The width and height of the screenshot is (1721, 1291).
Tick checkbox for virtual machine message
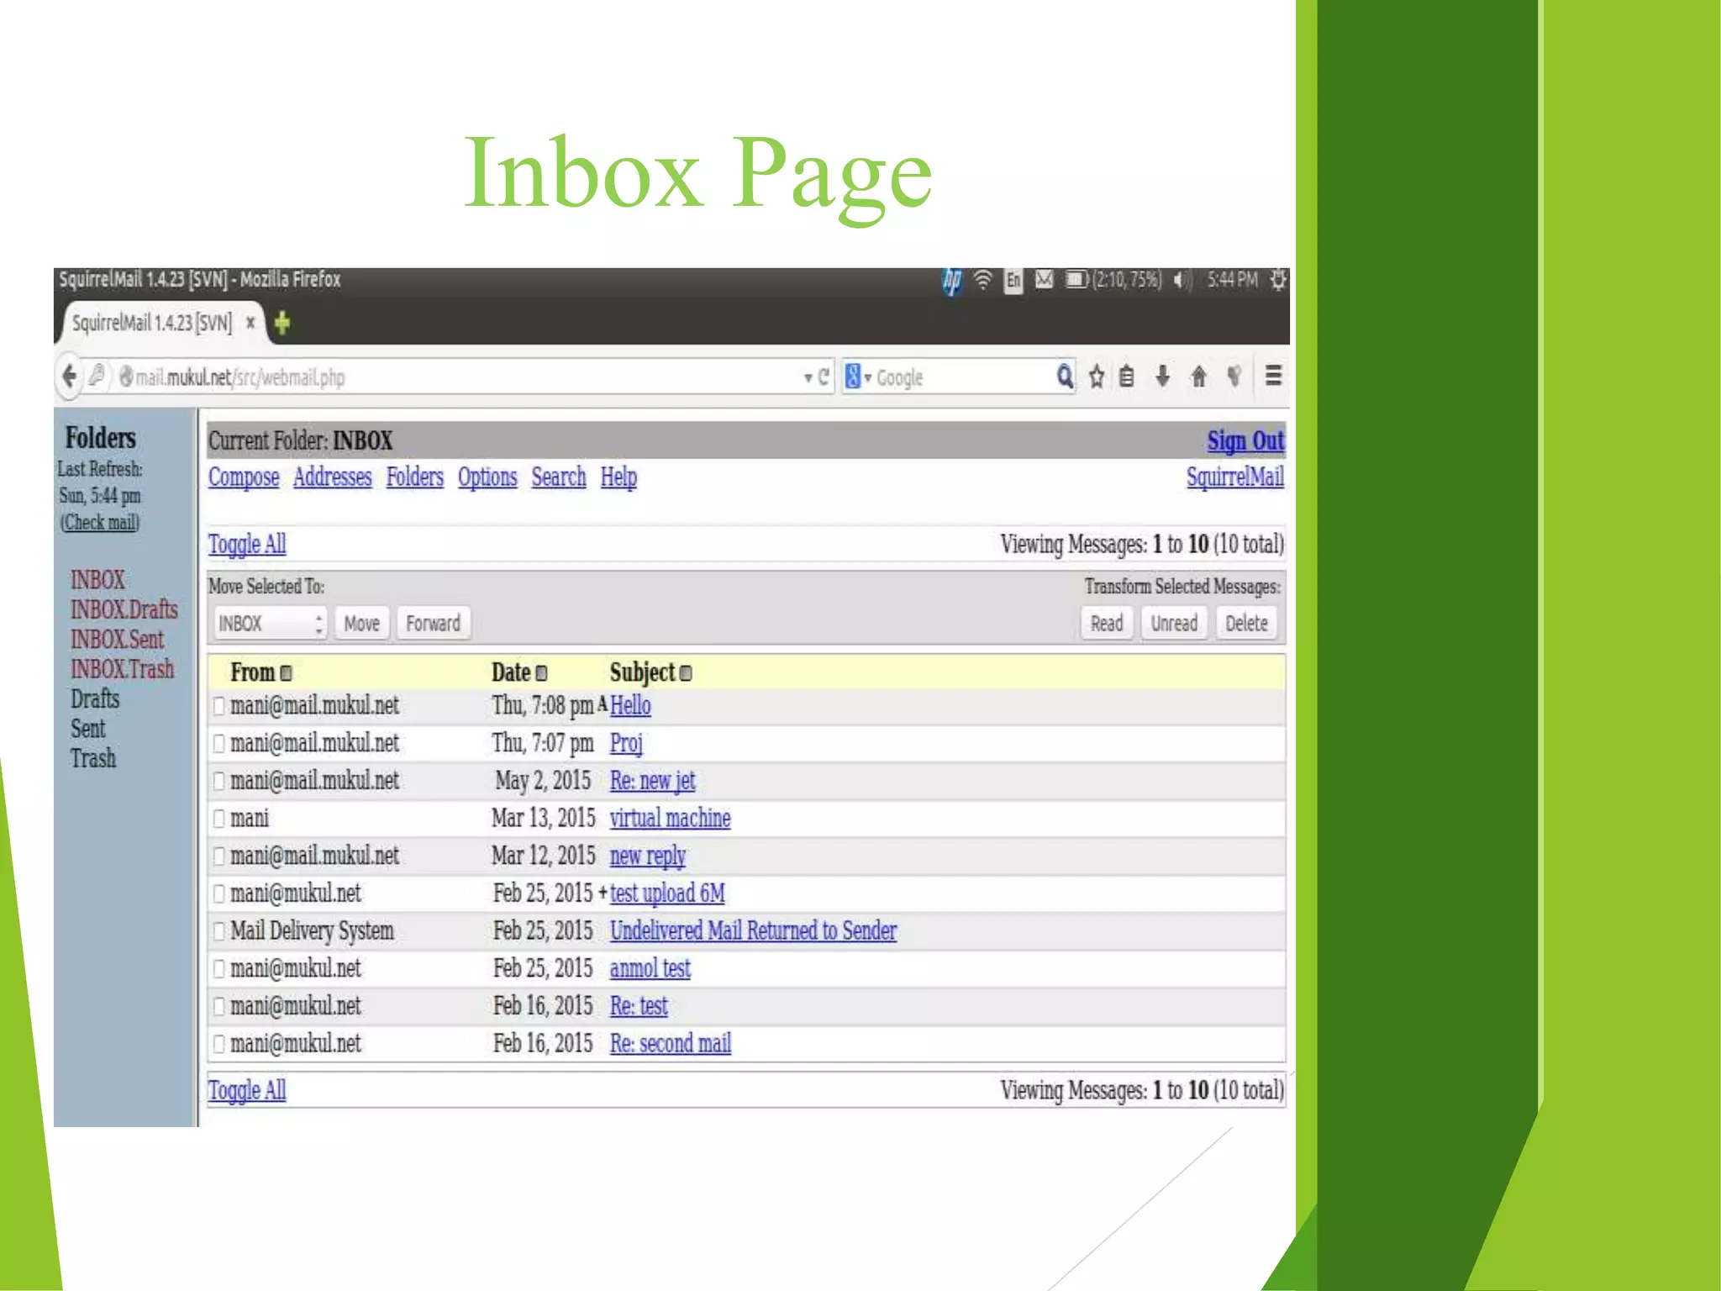coord(219,819)
